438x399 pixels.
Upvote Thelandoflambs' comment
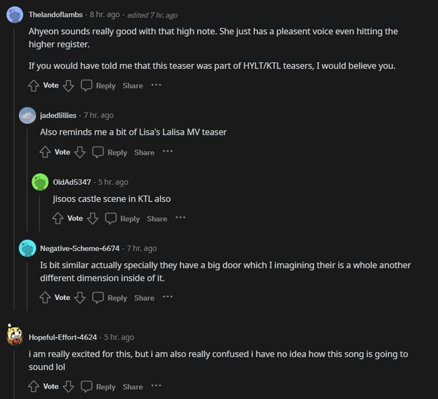[x=34, y=86]
